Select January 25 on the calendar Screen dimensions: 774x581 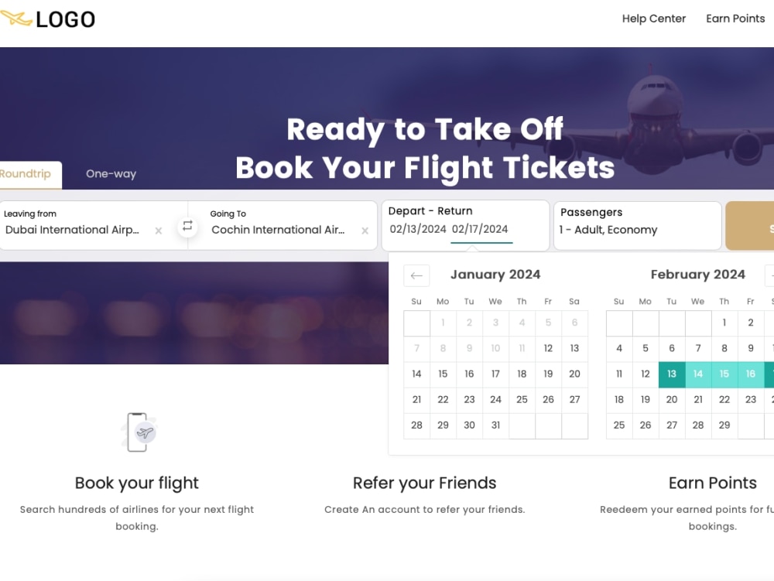click(522, 399)
